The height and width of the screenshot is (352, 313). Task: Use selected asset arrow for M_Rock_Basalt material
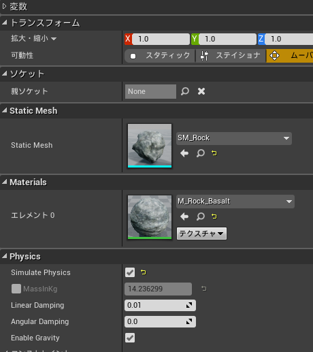184,217
